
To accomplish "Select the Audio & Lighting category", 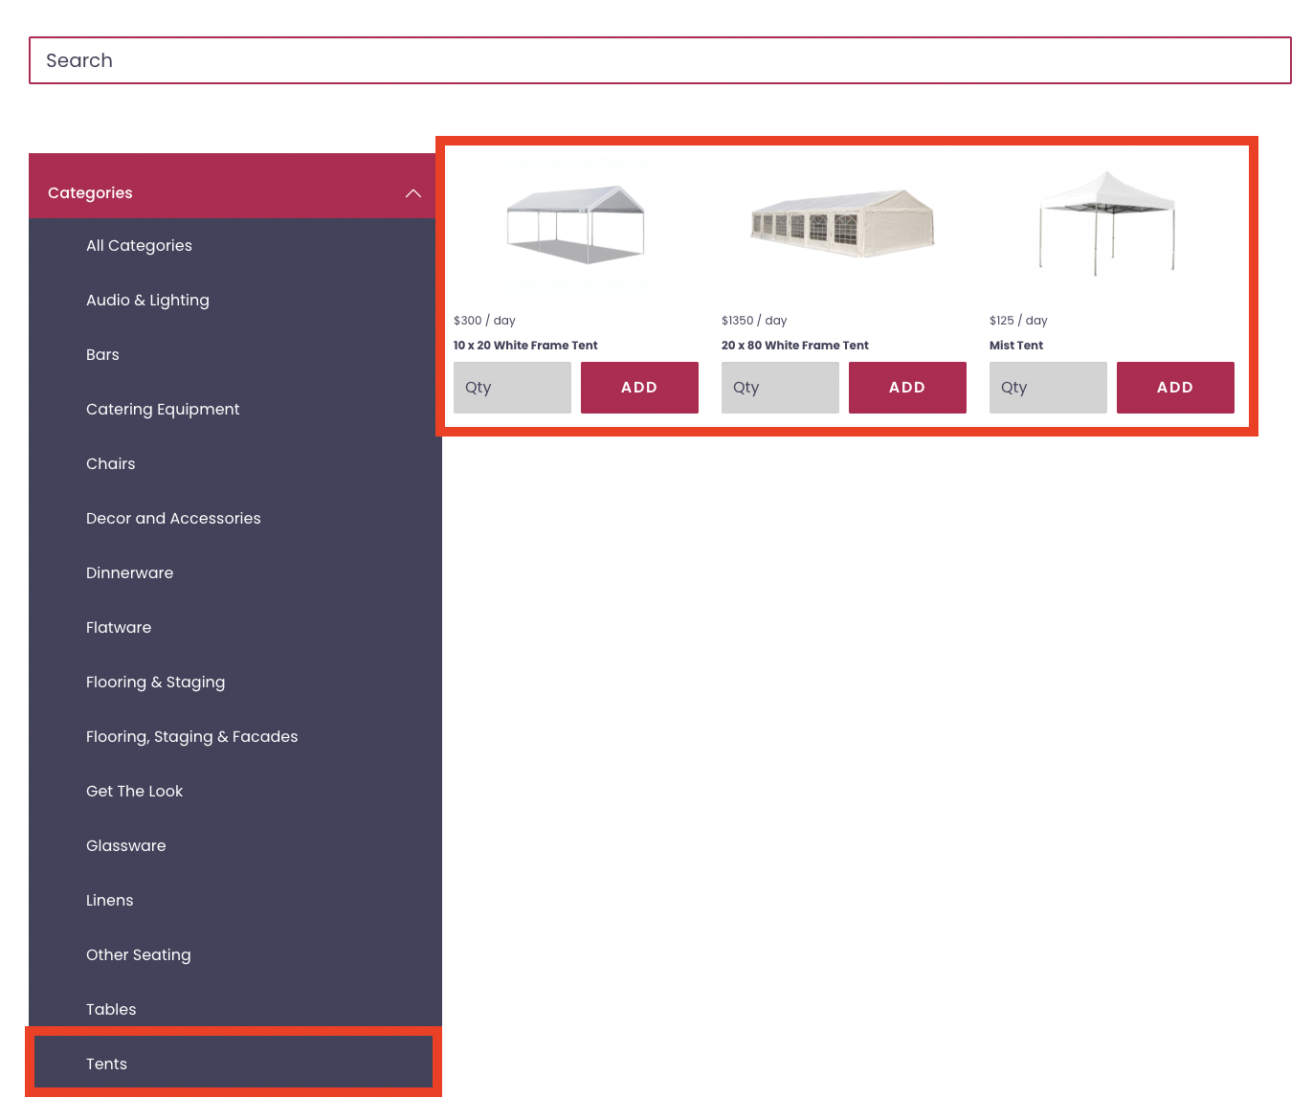I will (x=147, y=300).
